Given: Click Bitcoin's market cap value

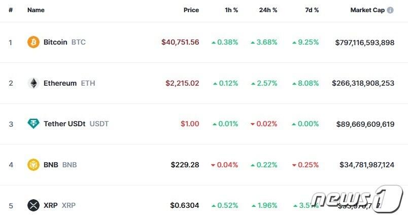Looking at the screenshot, I should point(364,43).
